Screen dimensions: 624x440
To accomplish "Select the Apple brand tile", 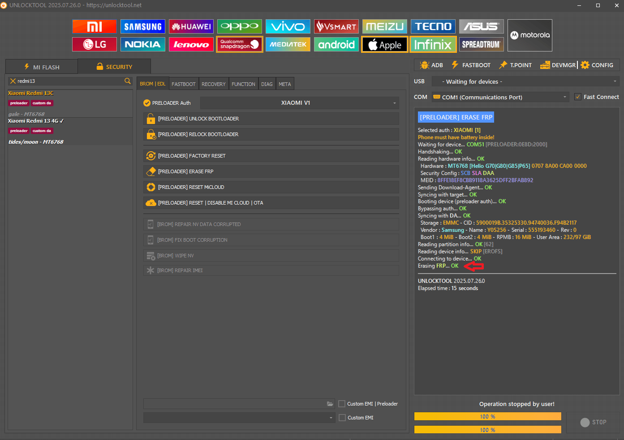I will coord(384,44).
